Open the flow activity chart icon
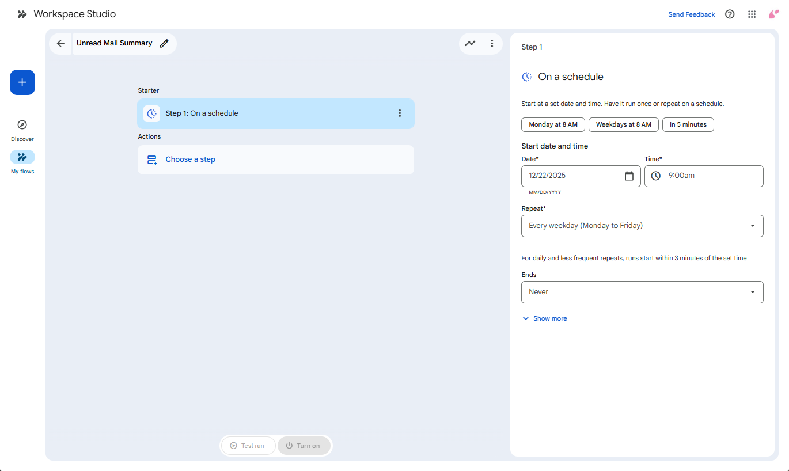Screen dimensions: 789x471 [x=471, y=43]
